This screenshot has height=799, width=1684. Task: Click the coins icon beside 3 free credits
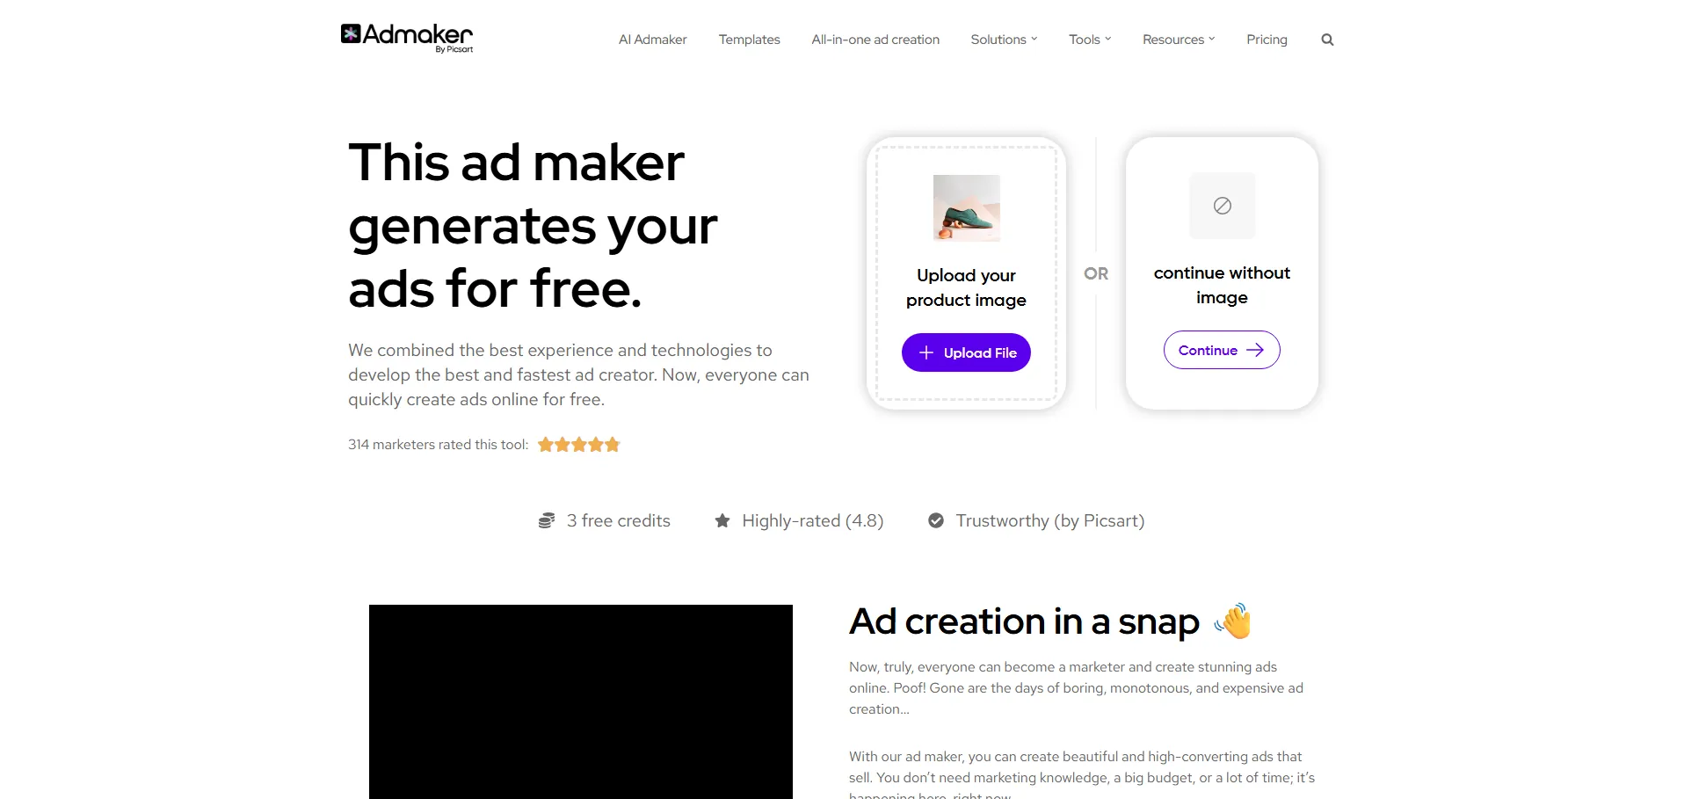[547, 520]
